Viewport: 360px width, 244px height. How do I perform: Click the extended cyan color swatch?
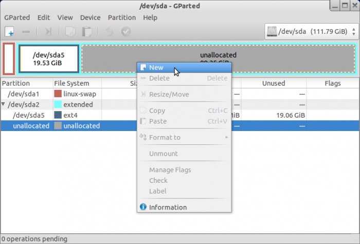(x=58, y=104)
